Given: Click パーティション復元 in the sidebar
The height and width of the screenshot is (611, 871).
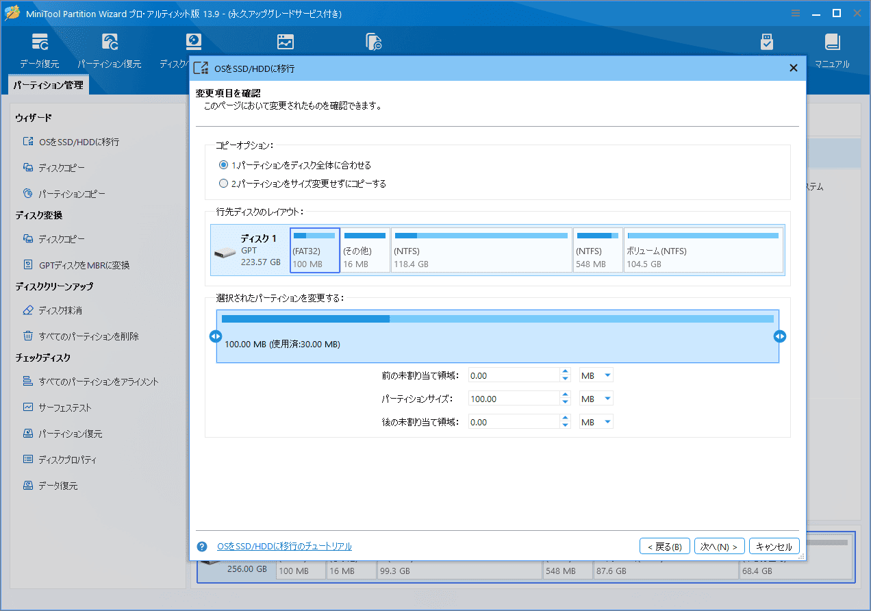Looking at the screenshot, I should pos(62,434).
